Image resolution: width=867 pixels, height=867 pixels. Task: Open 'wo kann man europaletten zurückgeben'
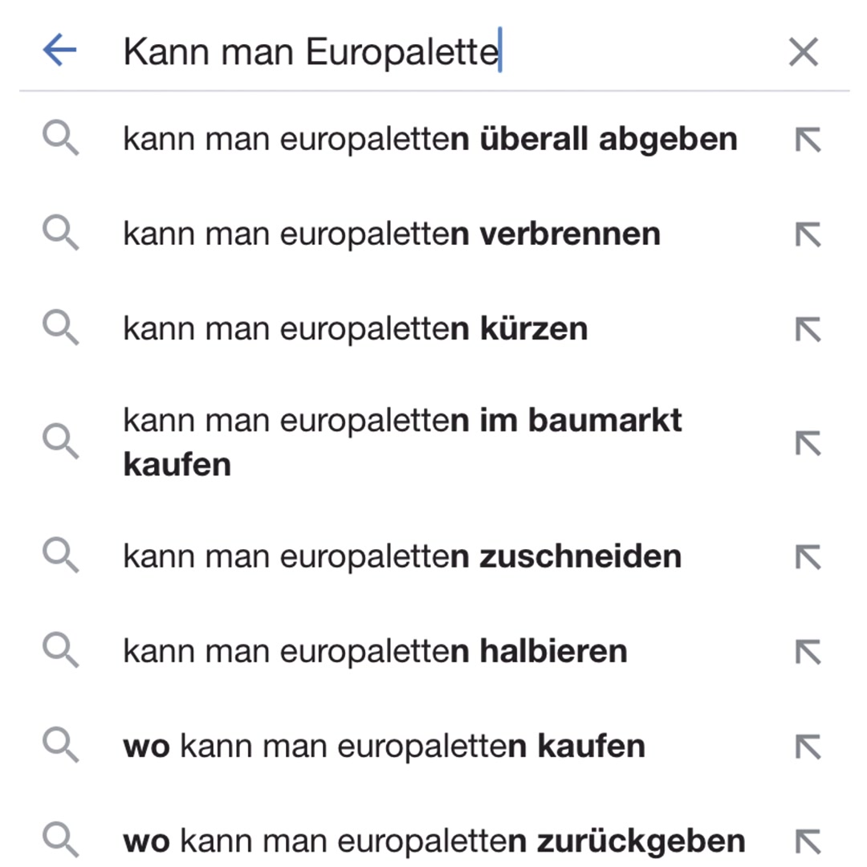click(x=434, y=841)
